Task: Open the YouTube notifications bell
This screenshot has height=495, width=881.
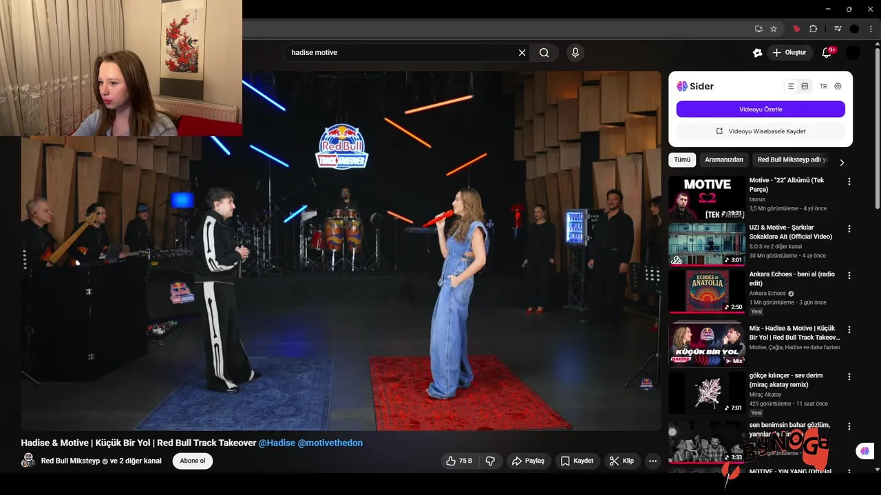Action: tap(827, 52)
